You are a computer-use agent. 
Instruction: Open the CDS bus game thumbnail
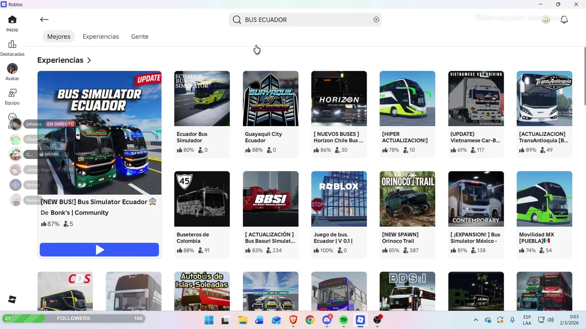tap(65, 291)
